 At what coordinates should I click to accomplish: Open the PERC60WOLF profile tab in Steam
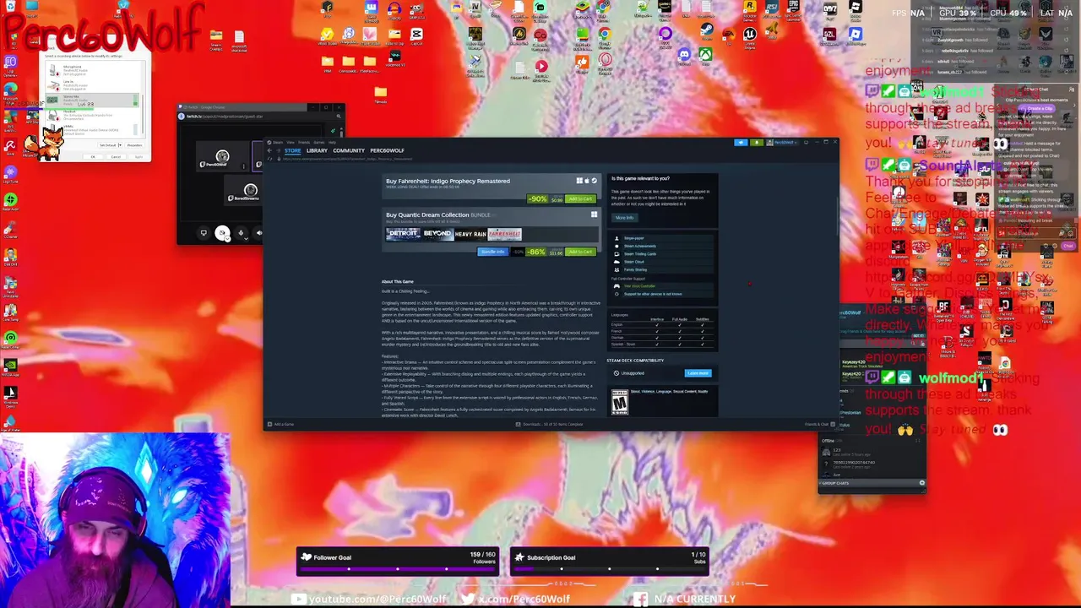[388, 150]
